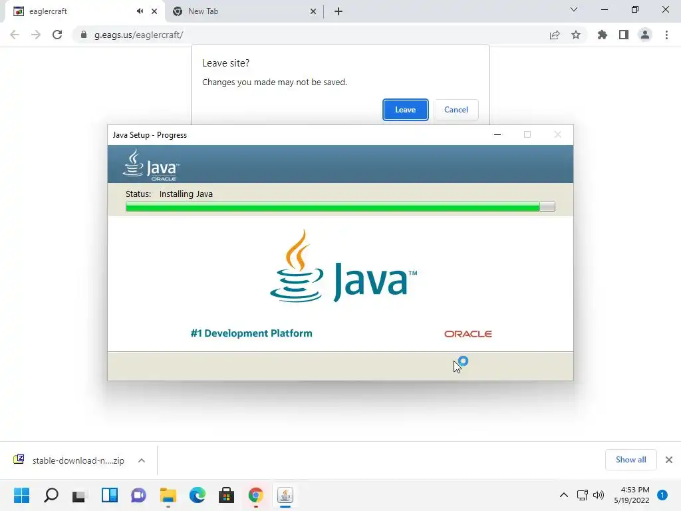Image resolution: width=681 pixels, height=511 pixels.
Task: Open Chrome profile avatar
Action: pyautogui.click(x=645, y=35)
